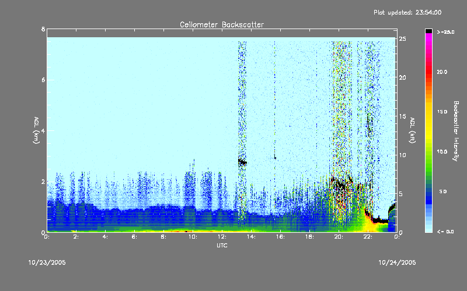Click the "6:" UTC hour tick label
Viewport: 467px width, 291px height.
tap(135, 237)
